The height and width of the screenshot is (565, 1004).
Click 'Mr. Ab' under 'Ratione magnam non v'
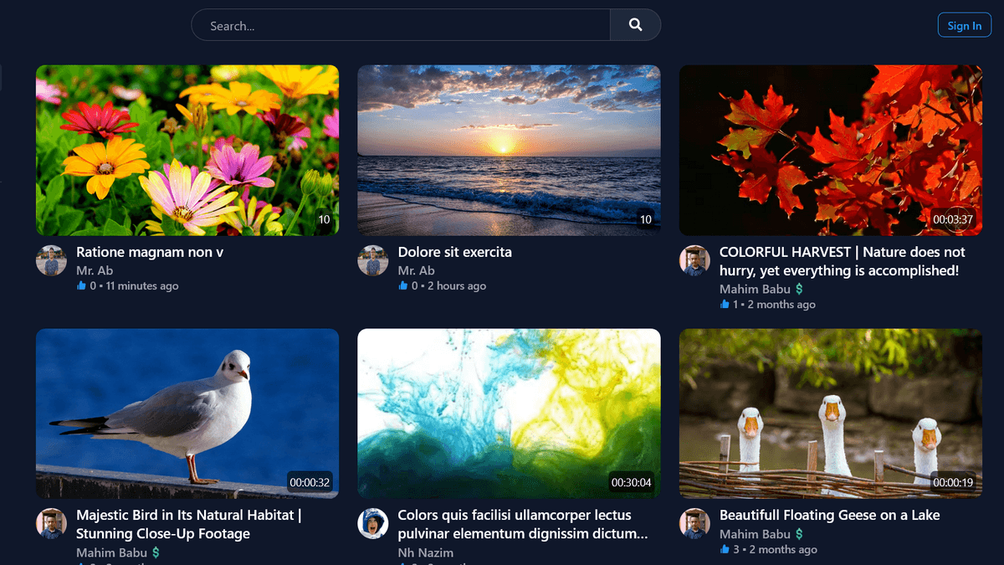[x=95, y=270]
